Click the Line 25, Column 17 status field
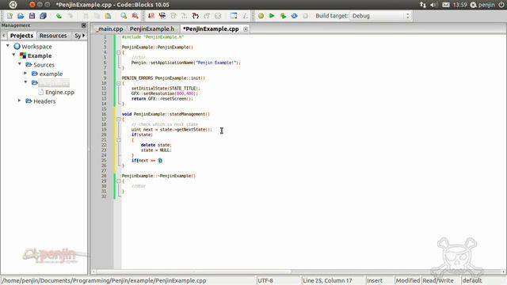This screenshot has width=507, height=285. tap(334, 280)
